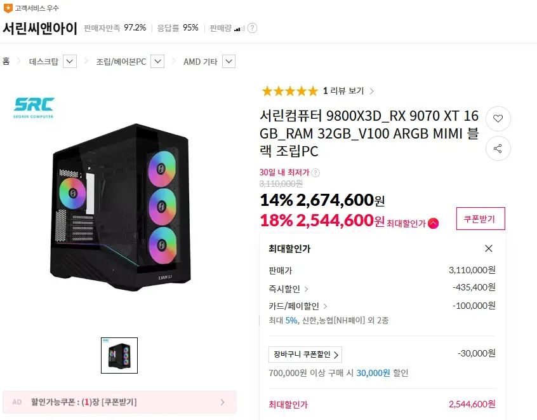The width and height of the screenshot is (537, 420).
Task: Close the 최대할인가 discount panel
Action: coord(489,248)
